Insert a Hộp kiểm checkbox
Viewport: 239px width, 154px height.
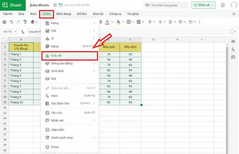tap(70, 130)
